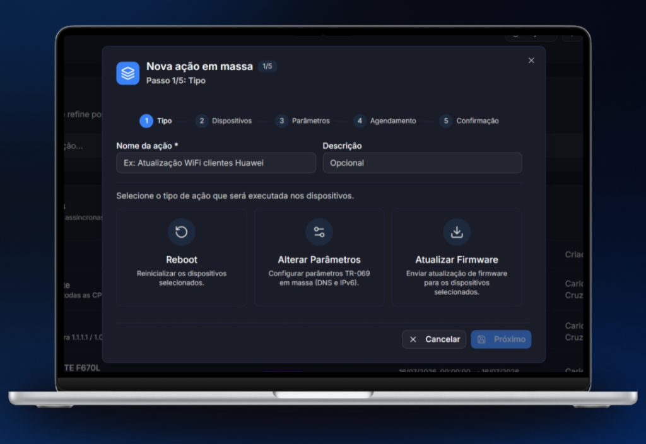This screenshot has width=646, height=444.
Task: Choose the Reboot action card
Action: pos(182,257)
